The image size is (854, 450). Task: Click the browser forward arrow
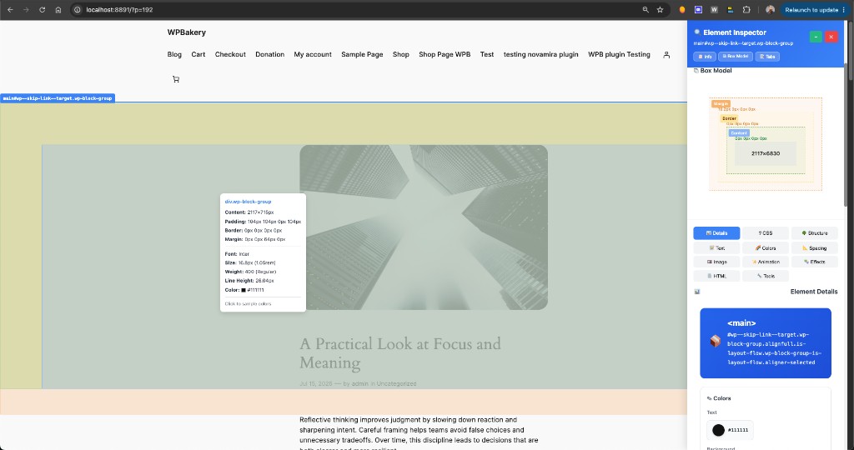[26, 10]
